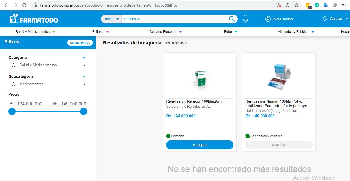Screen dimensions: 350x181
Task: Click Filtros panel title
Action: click(12, 42)
